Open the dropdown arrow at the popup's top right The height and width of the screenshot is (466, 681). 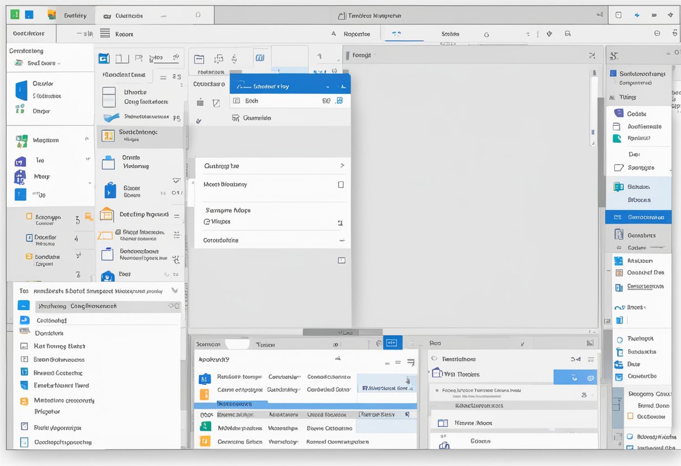tap(328, 86)
